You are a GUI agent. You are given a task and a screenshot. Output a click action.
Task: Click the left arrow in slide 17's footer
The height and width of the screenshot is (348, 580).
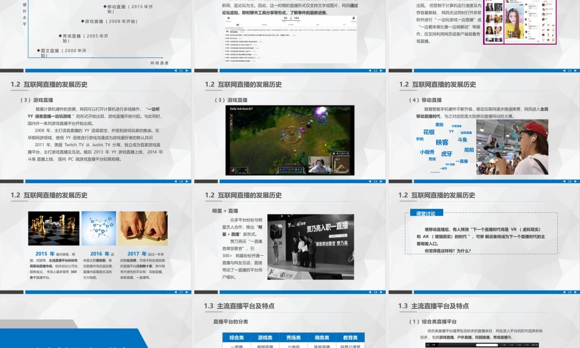(176, 293)
